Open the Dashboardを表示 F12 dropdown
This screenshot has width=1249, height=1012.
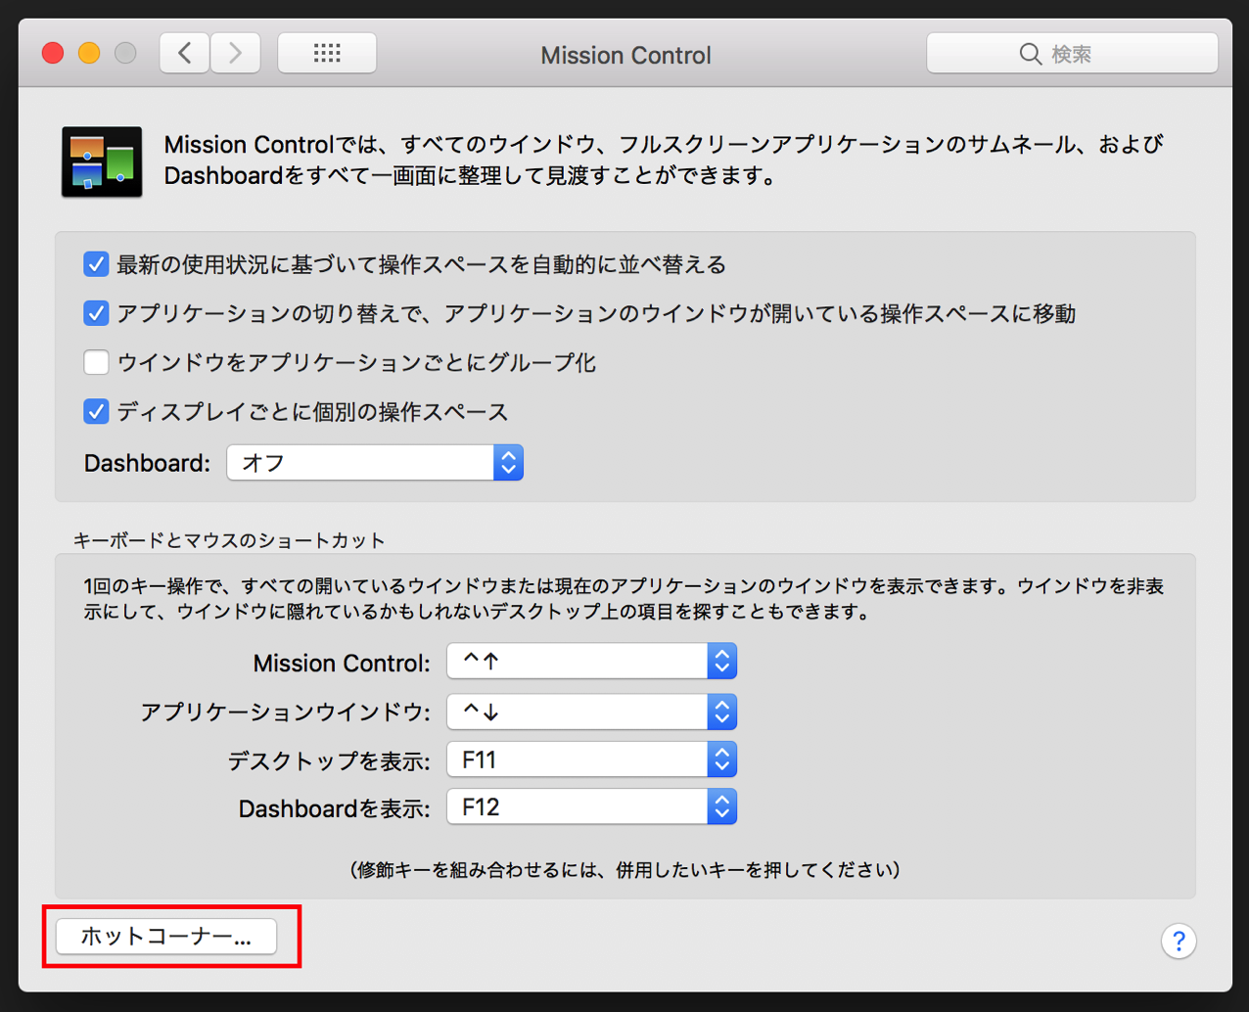[591, 807]
